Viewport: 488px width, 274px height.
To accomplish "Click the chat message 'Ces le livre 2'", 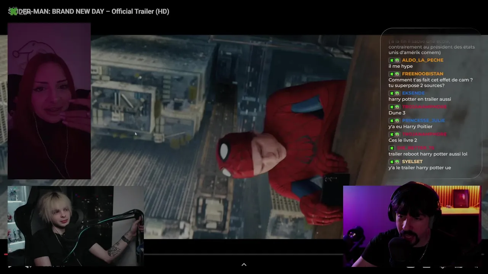I will 403,140.
